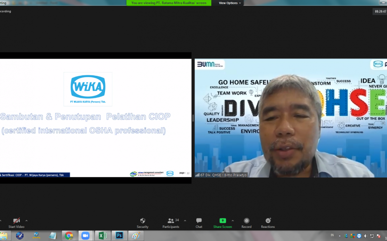Open the Chat panel
Viewport: 387px width, 241px height.
[x=199, y=223]
